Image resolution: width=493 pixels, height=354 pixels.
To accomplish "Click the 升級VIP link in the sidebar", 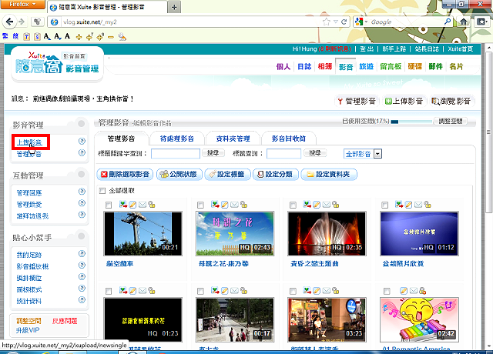I will coord(28,330).
